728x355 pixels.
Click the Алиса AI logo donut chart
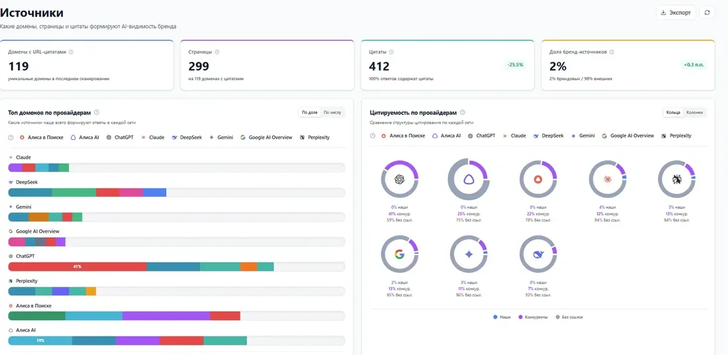tap(469, 179)
